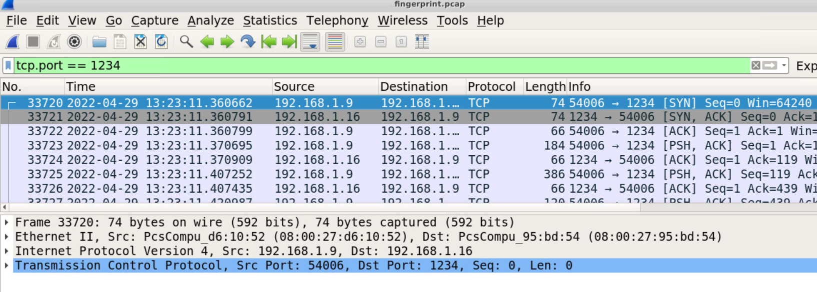The image size is (817, 292).
Task: Toggle packet list colorization
Action: pos(335,42)
